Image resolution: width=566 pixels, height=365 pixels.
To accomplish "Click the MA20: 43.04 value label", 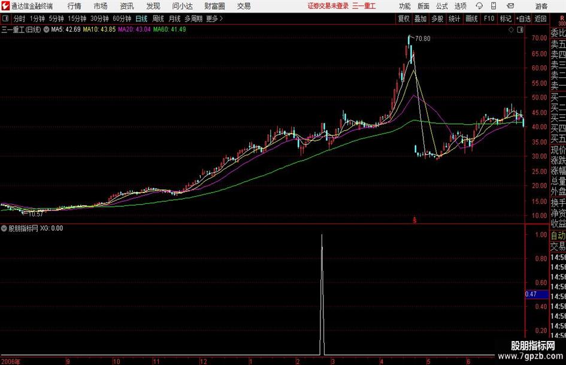I will (134, 29).
